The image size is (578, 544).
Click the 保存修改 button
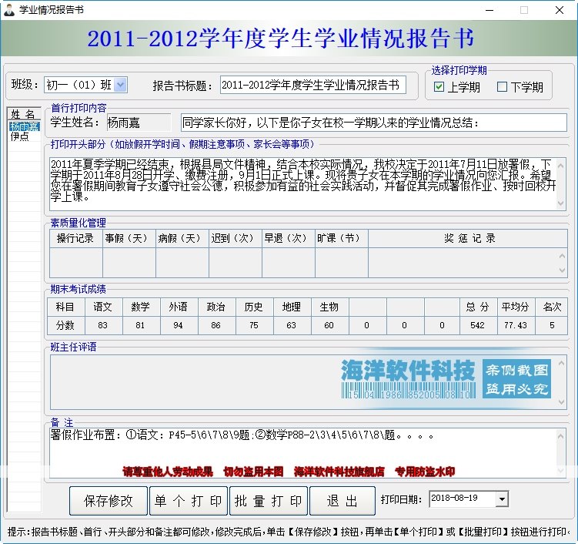tap(109, 501)
